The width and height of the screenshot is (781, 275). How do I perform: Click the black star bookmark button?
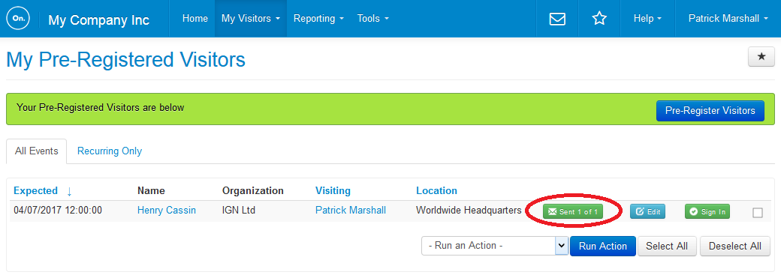click(x=761, y=57)
